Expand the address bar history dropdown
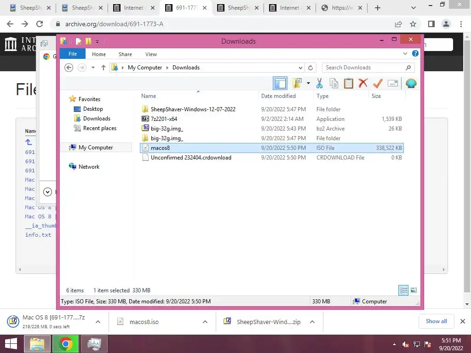The width and height of the screenshot is (471, 353). pos(300,68)
